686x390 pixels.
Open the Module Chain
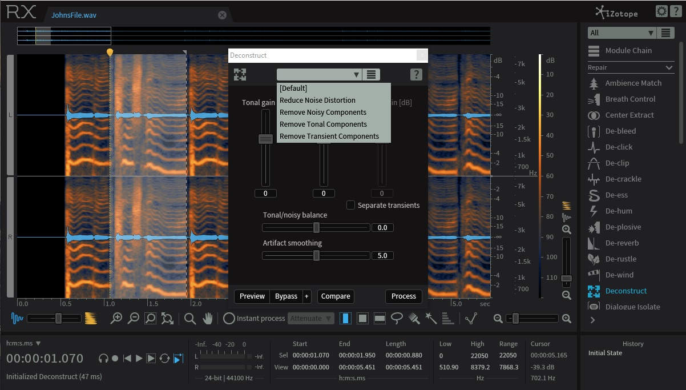tap(620, 50)
